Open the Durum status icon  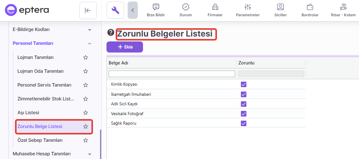click(x=185, y=7)
